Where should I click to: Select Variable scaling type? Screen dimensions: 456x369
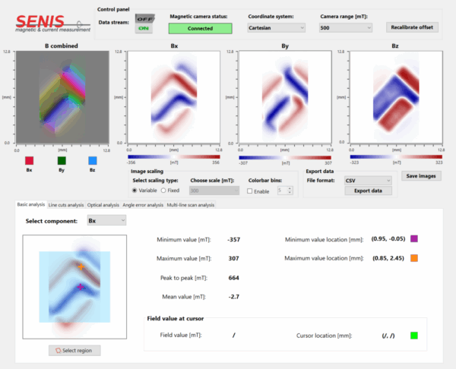135,190
